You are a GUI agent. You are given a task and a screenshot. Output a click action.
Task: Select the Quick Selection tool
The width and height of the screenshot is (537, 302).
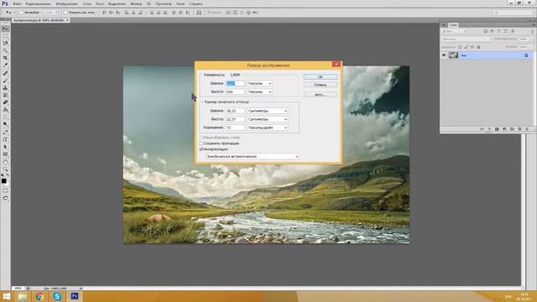tap(5, 50)
